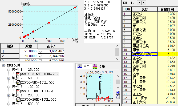The width and height of the screenshot is (178, 106).
Task: Select the 22VOC-5NG-10UL.QGD file icon
Action: pyautogui.click(x=18, y=83)
